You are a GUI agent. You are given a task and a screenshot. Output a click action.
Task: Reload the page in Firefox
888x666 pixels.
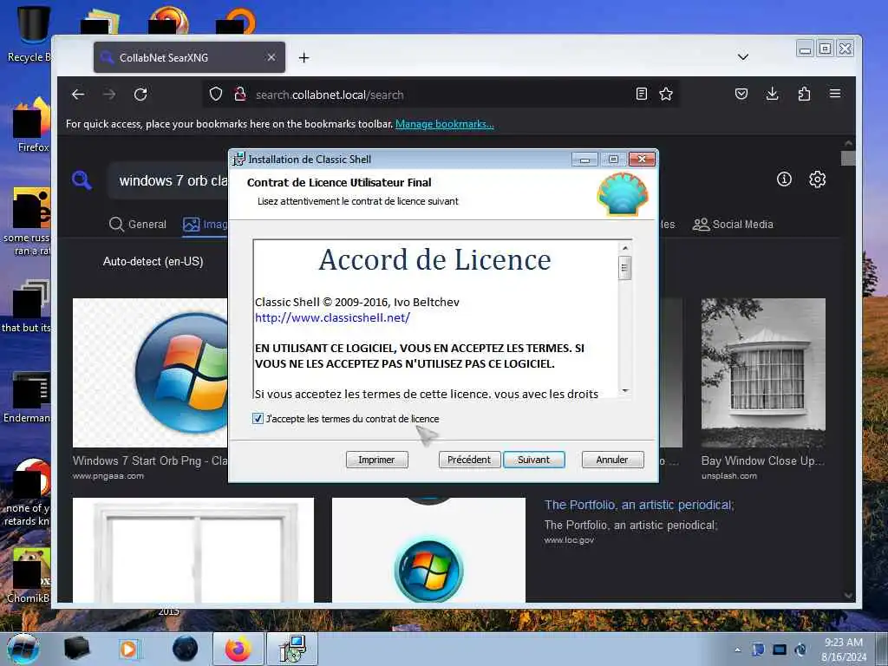coord(140,95)
